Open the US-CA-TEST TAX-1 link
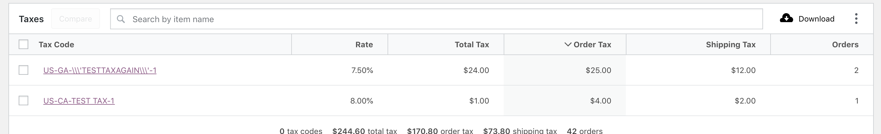The width and height of the screenshot is (881, 134). point(79,101)
